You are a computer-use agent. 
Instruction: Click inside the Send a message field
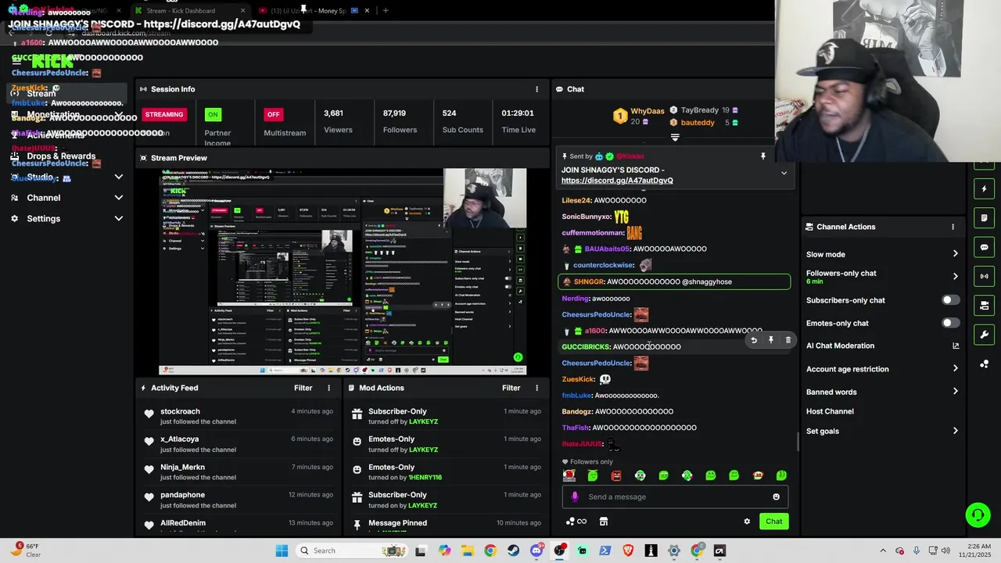[676, 497]
